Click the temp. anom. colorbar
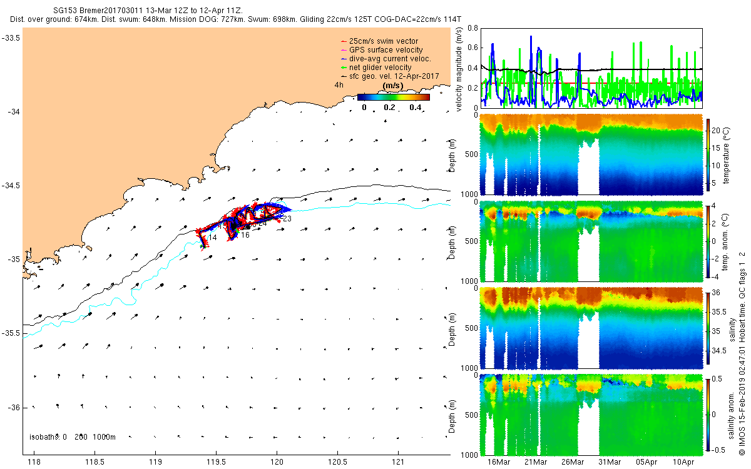This screenshot has height=469, width=751. [710, 242]
